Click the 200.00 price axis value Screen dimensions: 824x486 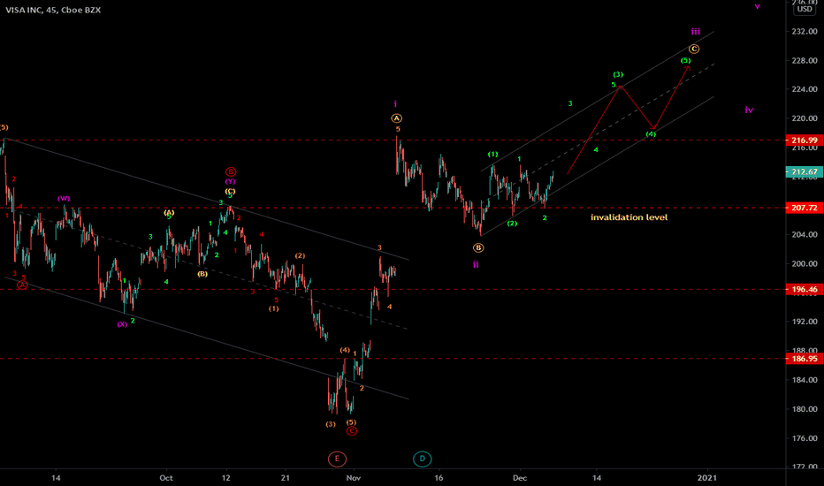805,263
